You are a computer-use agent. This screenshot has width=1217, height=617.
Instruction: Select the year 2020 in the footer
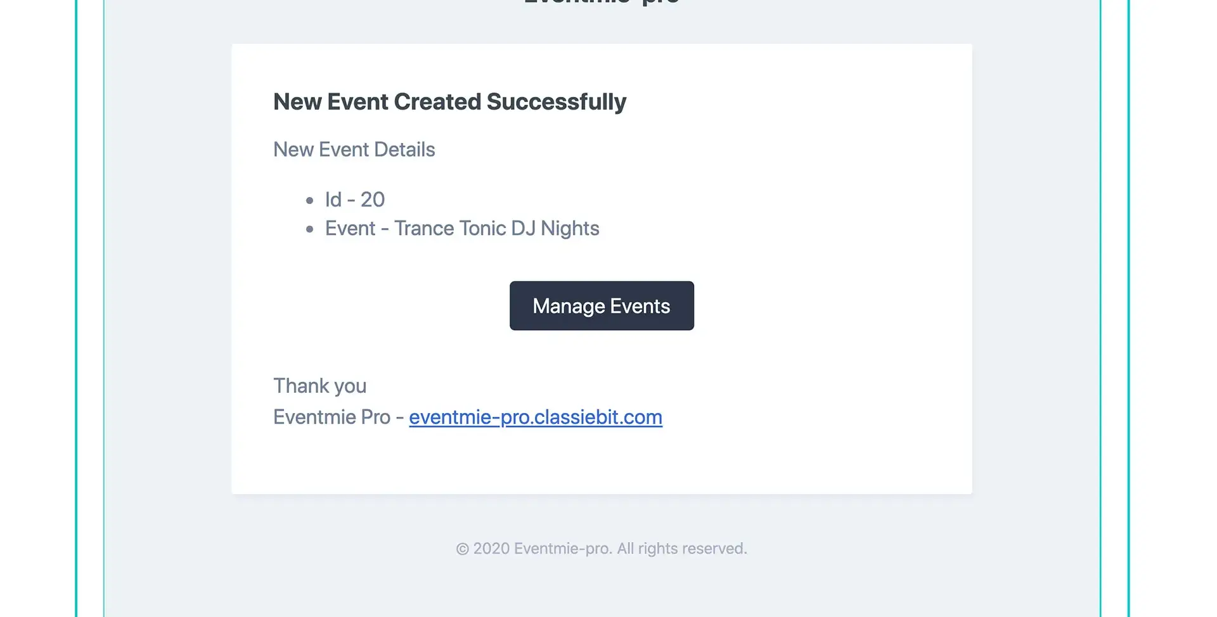coord(490,548)
